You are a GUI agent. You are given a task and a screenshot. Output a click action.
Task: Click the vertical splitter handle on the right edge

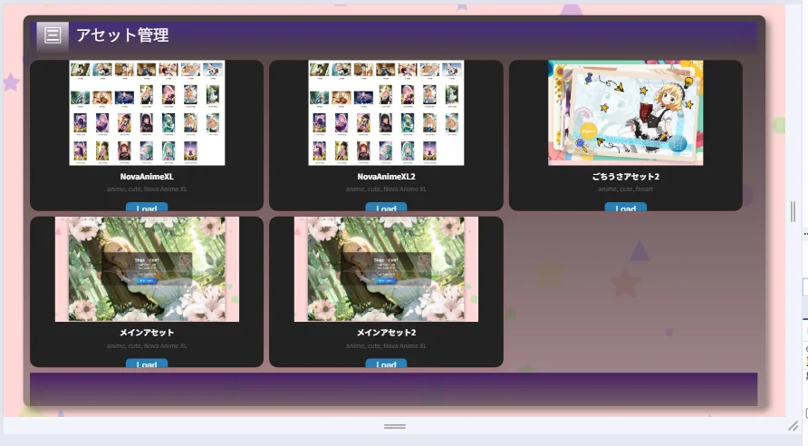pyautogui.click(x=794, y=212)
